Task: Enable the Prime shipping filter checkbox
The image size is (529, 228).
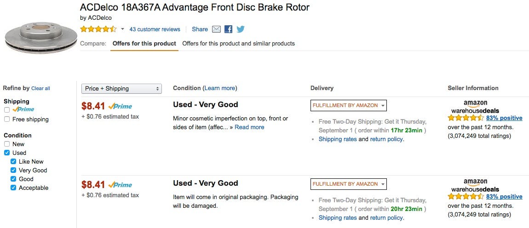Action: [x=7, y=110]
